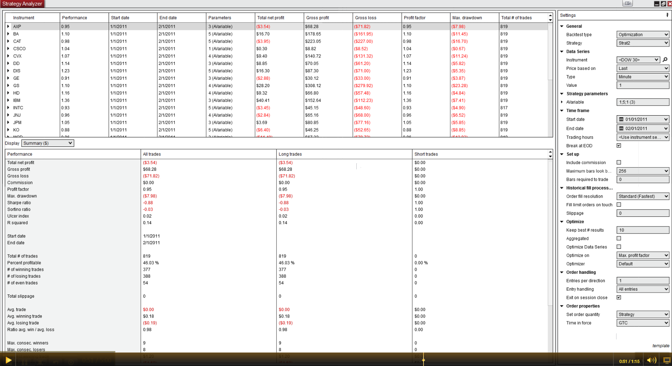Sort by the Profit factor column header
The height and width of the screenshot is (366, 672).
[x=426, y=18]
